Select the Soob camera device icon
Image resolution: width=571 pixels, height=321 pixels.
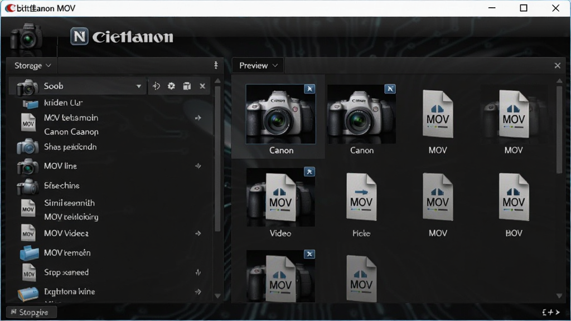(28, 87)
